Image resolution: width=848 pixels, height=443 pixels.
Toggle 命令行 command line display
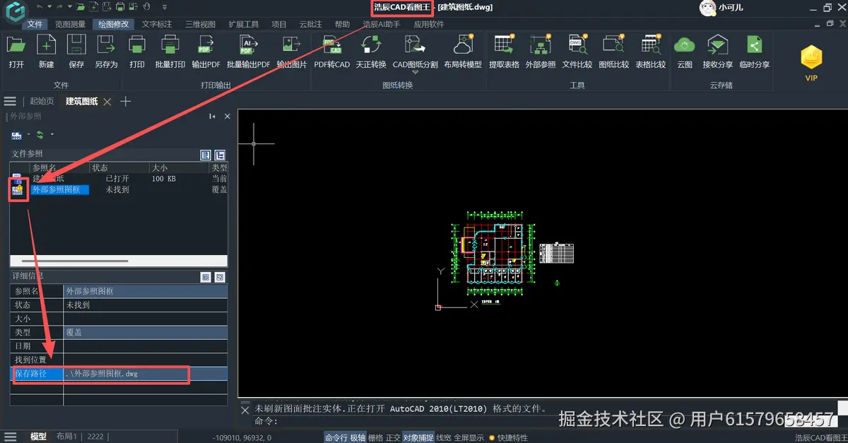click(x=336, y=437)
